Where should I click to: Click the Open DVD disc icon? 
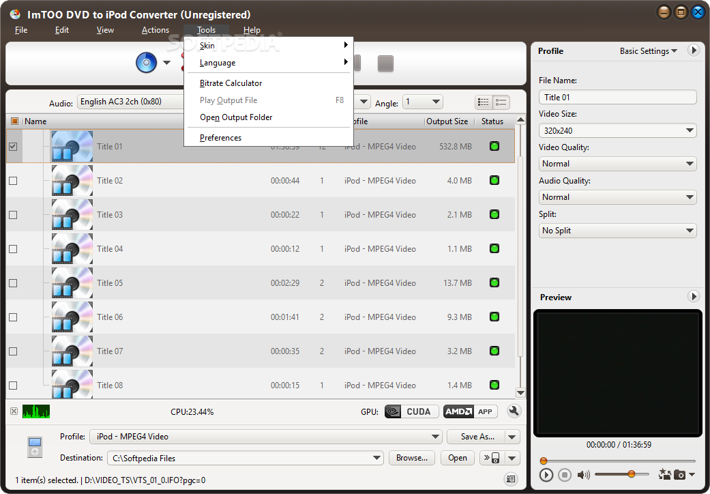click(x=146, y=63)
